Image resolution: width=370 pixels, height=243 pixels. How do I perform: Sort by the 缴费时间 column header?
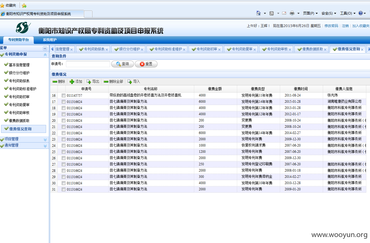[301, 89]
